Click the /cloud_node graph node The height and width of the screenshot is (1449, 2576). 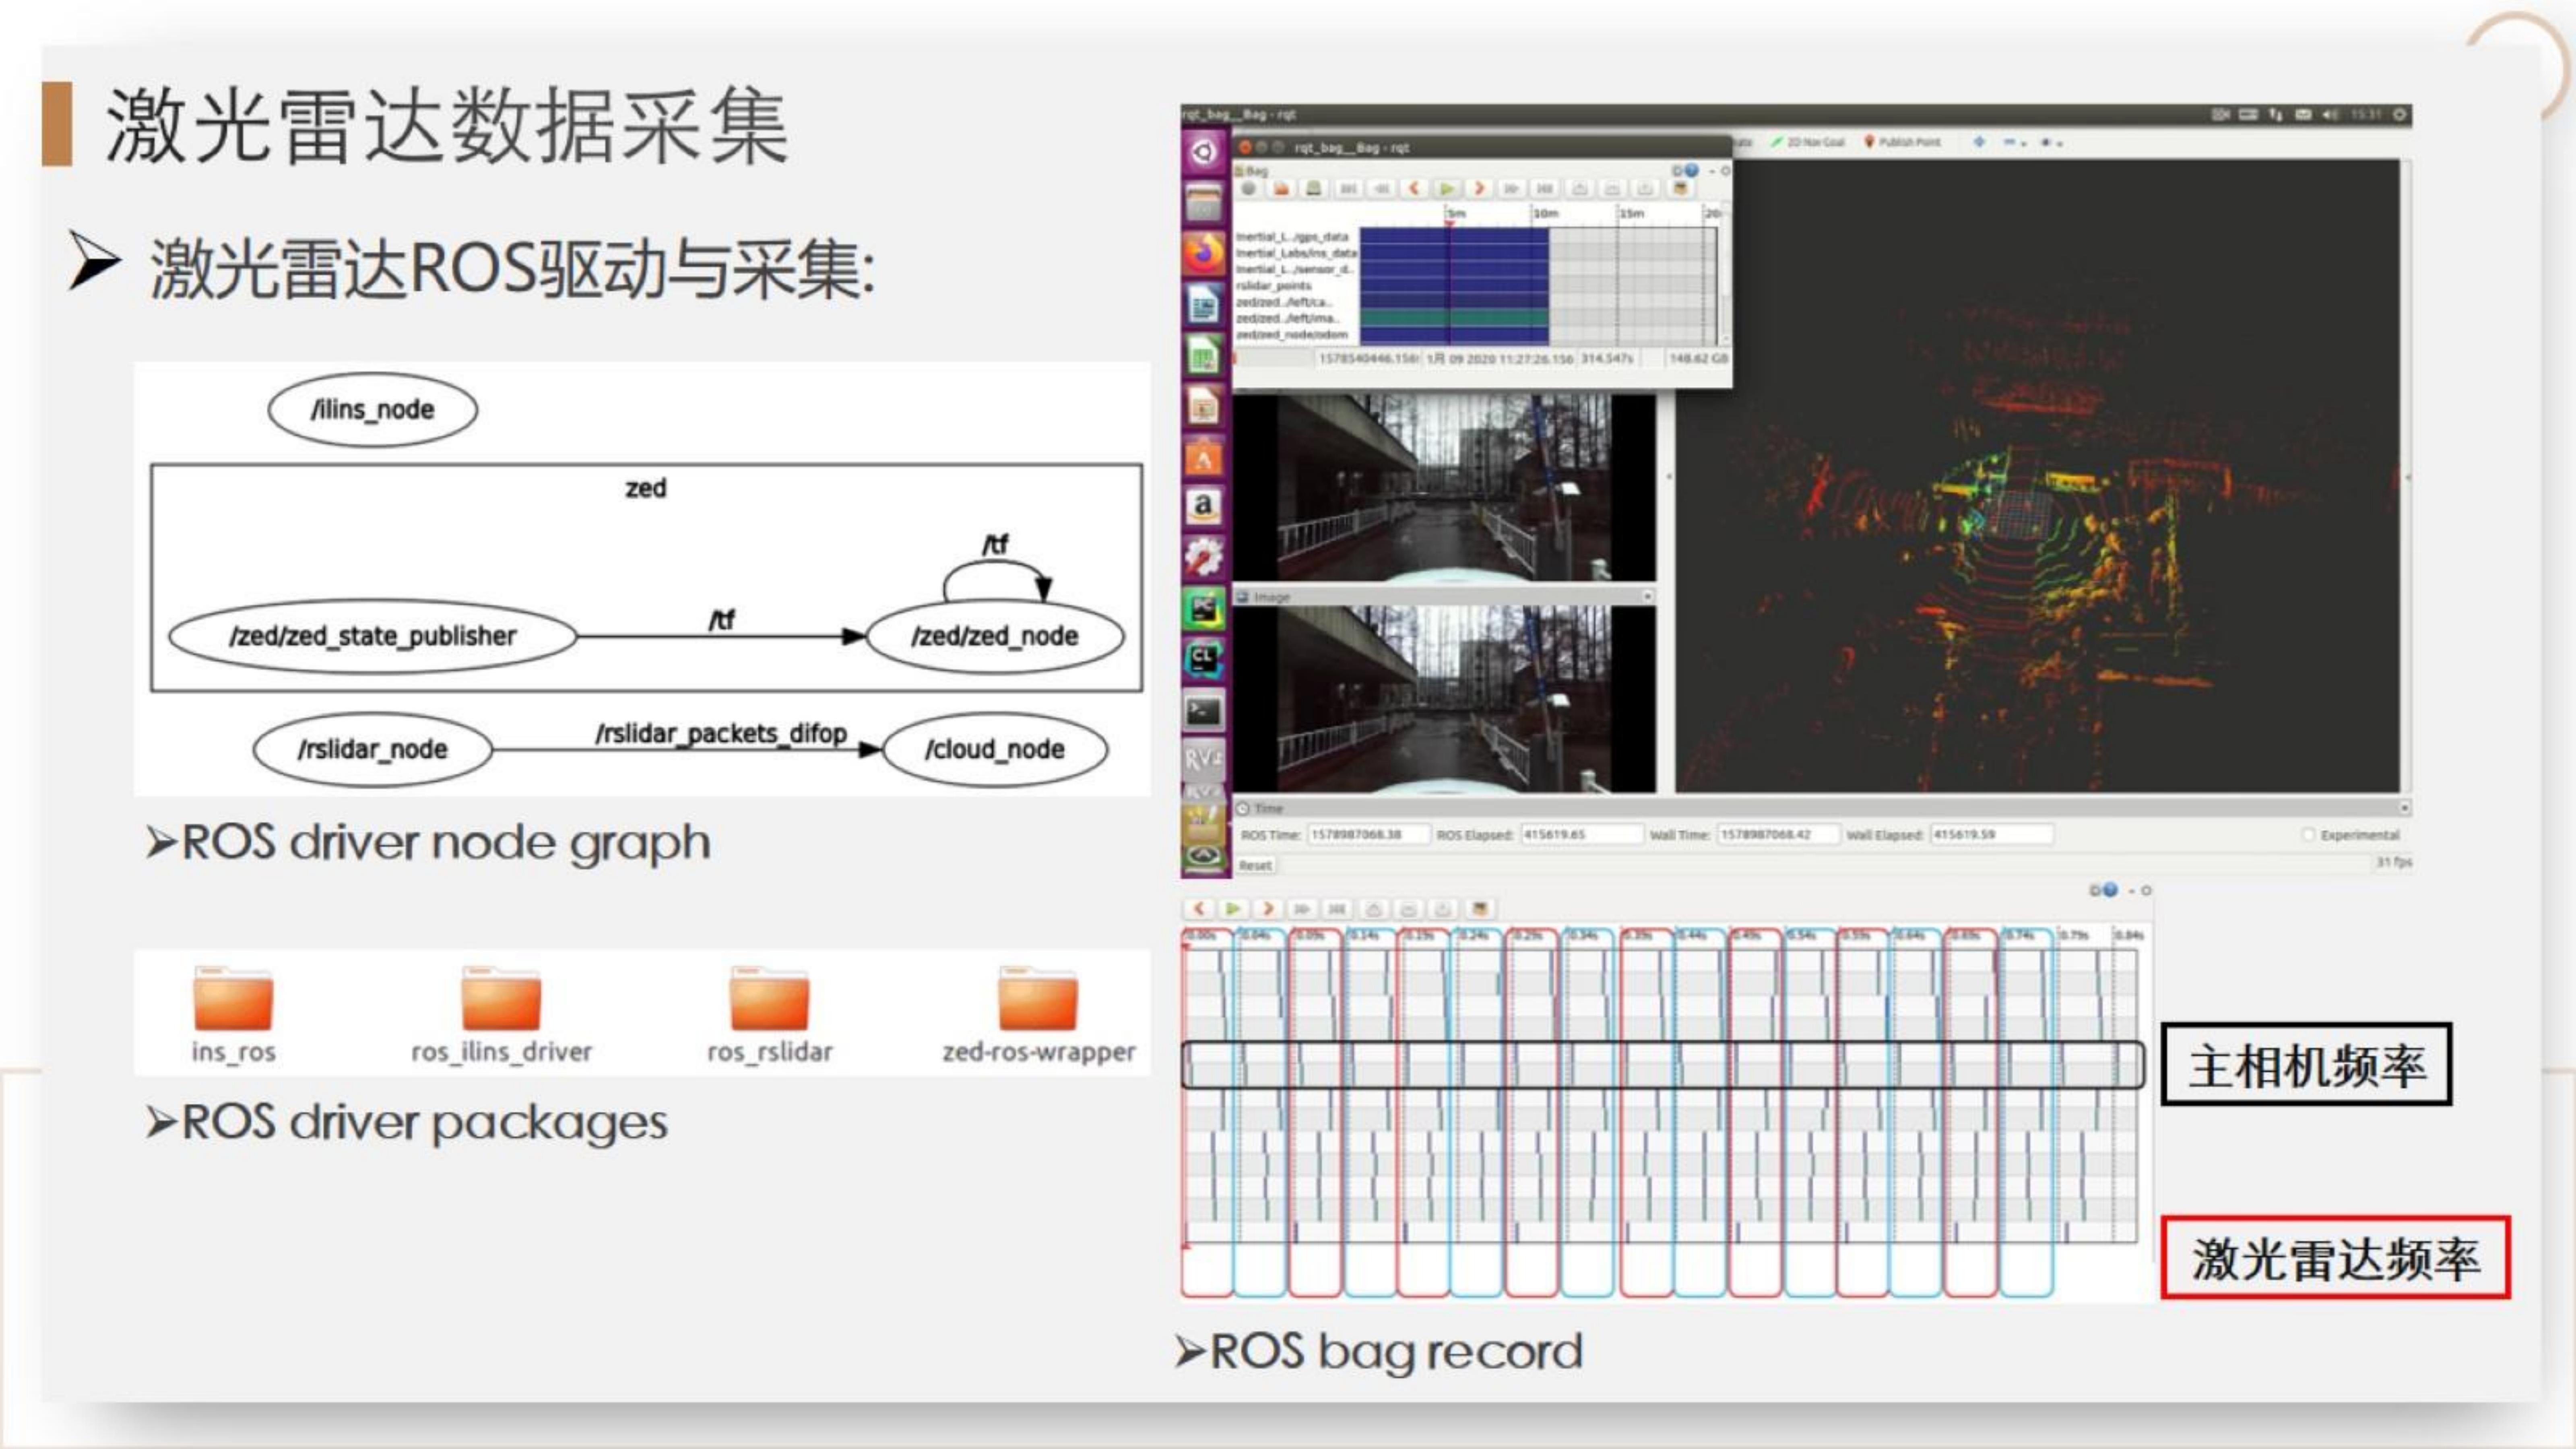tap(995, 749)
